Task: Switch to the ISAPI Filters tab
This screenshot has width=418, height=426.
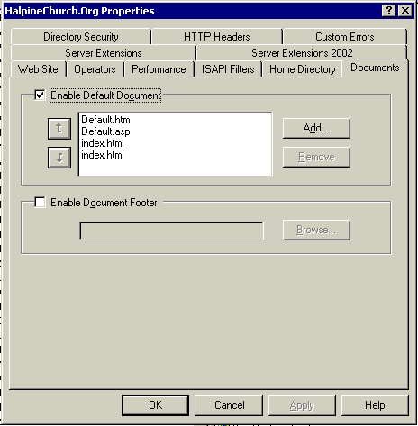Action: (228, 69)
